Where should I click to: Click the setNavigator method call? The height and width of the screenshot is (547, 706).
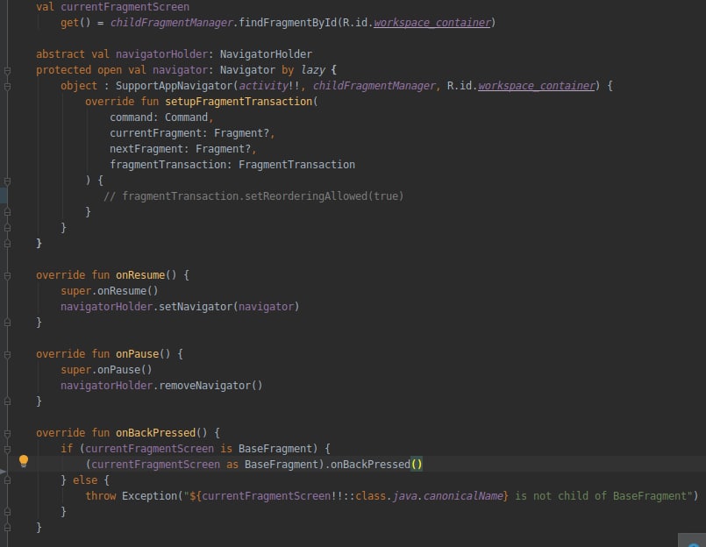(196, 307)
